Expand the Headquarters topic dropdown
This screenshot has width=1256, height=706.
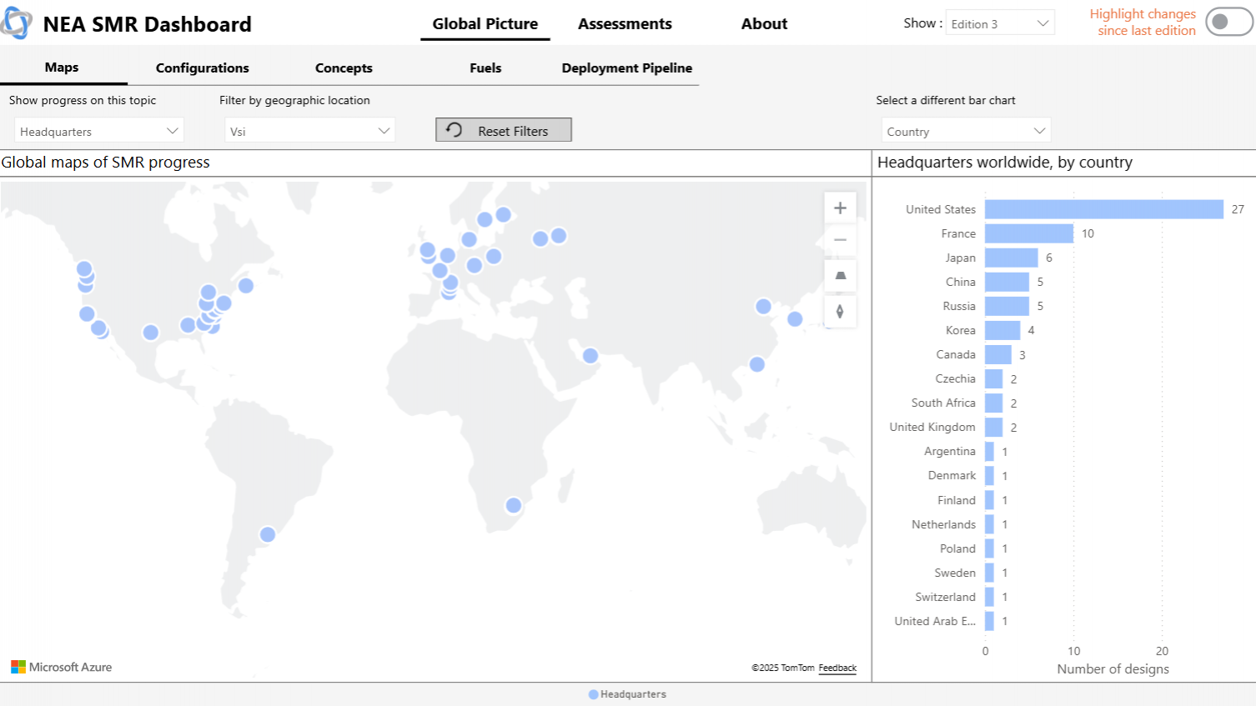[x=98, y=131]
